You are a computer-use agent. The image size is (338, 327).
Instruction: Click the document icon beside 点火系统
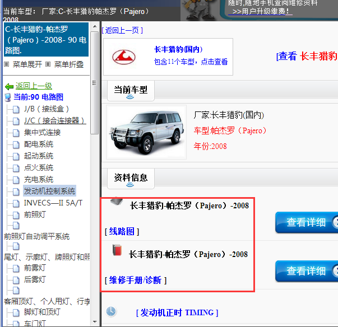[x=16, y=168]
